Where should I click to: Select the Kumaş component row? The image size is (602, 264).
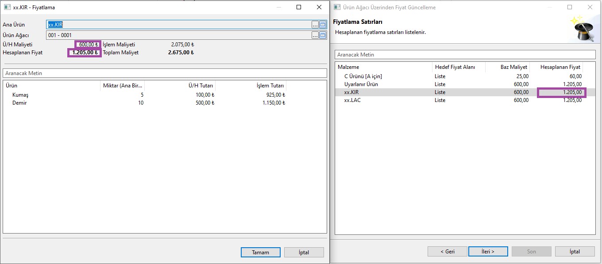point(20,95)
